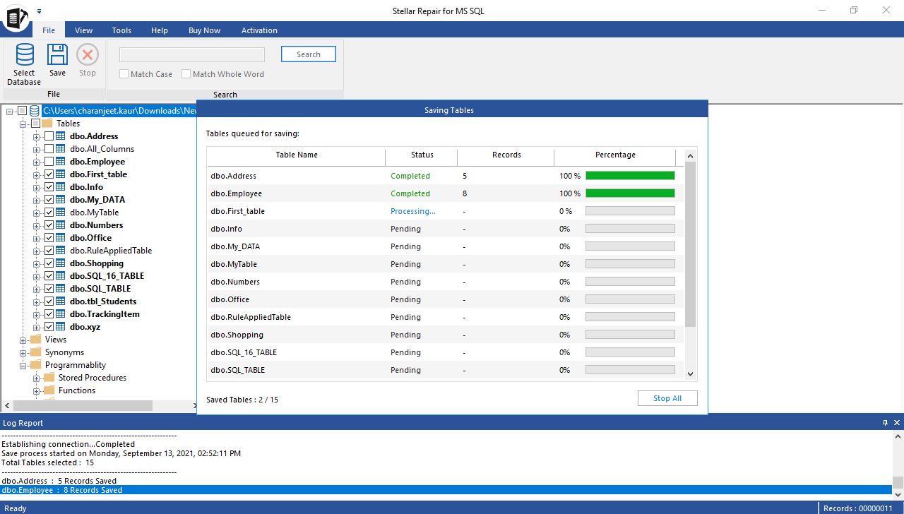The width and height of the screenshot is (904, 514).
Task: Open the quick access toolbar arrow
Action: (x=40, y=11)
